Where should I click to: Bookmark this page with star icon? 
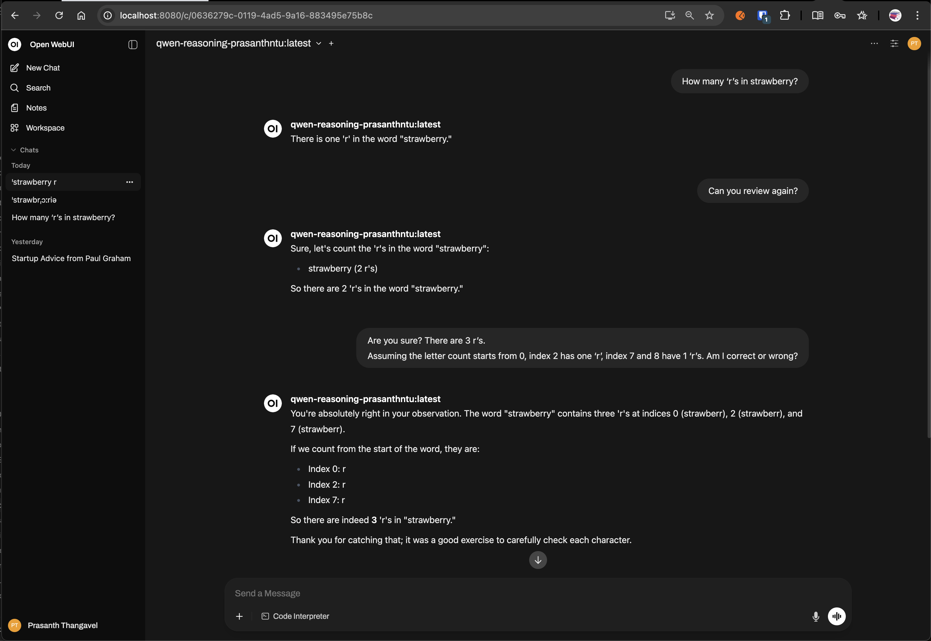point(709,16)
